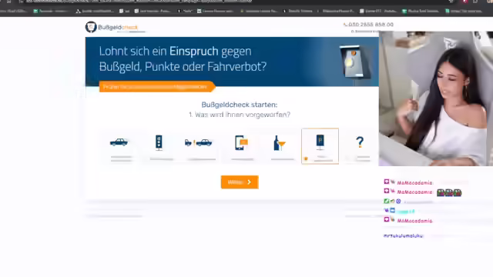Click the streamer webcam overlay
The width and height of the screenshot is (493, 277).
[436, 98]
